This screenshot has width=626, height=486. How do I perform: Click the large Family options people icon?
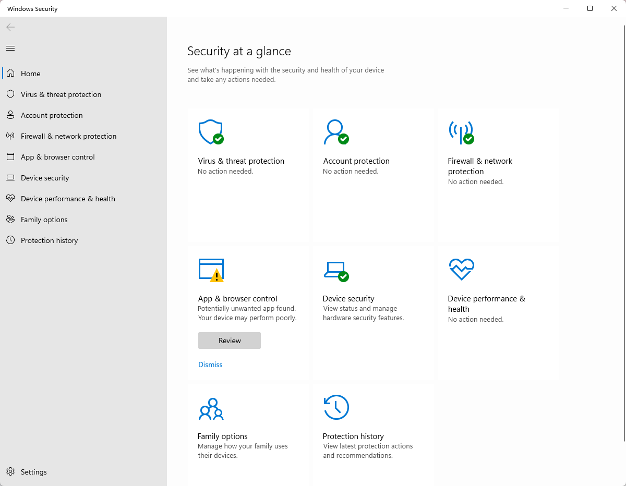211,408
